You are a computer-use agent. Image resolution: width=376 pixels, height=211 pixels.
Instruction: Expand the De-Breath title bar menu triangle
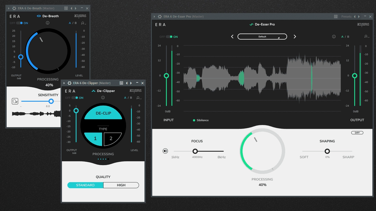(x=9, y=8)
